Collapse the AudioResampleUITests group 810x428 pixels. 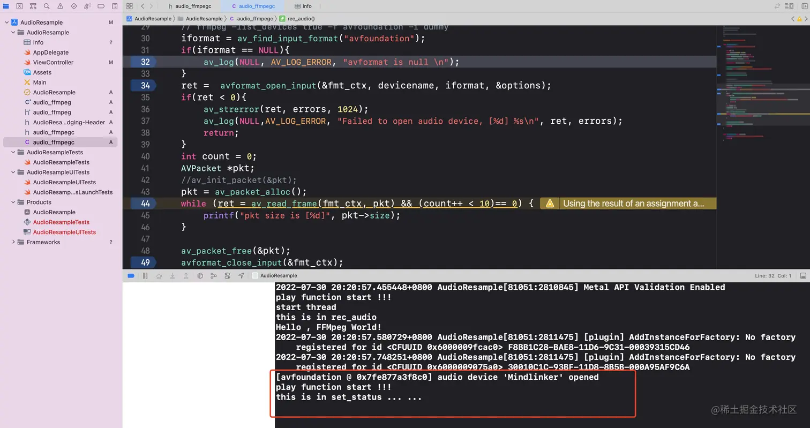pos(13,172)
